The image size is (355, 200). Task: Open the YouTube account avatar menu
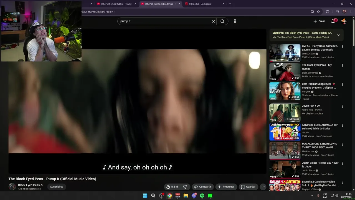click(343, 21)
